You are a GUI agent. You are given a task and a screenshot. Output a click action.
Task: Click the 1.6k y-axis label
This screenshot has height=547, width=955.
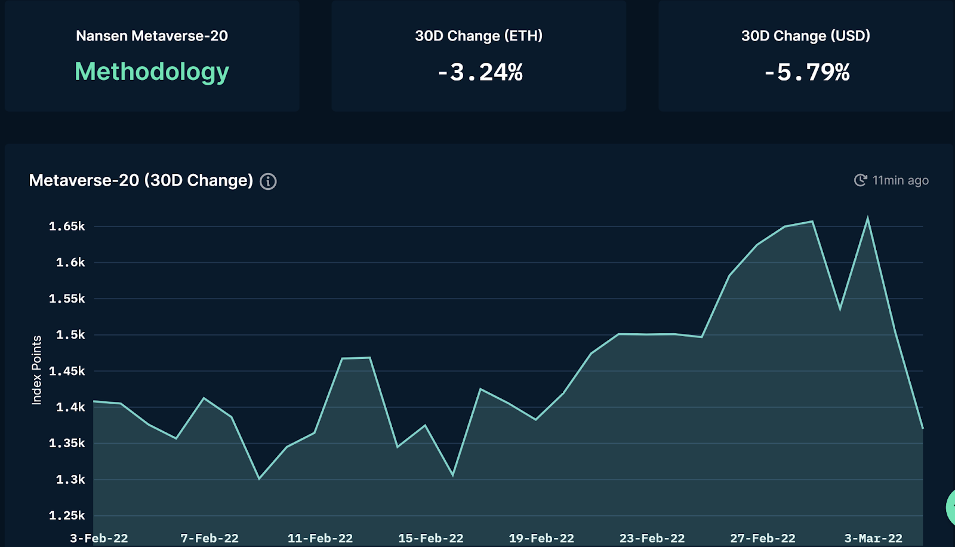coord(70,263)
